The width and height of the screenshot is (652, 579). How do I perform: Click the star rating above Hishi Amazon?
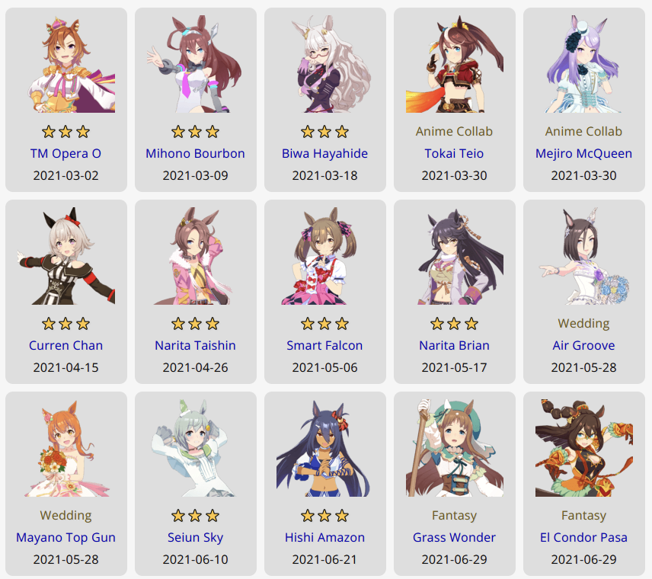tap(324, 516)
